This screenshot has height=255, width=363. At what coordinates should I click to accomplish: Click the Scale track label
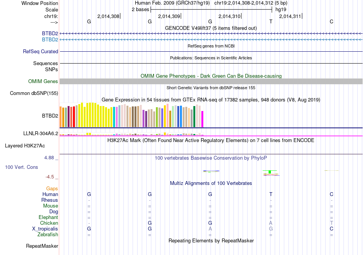click(x=52, y=10)
